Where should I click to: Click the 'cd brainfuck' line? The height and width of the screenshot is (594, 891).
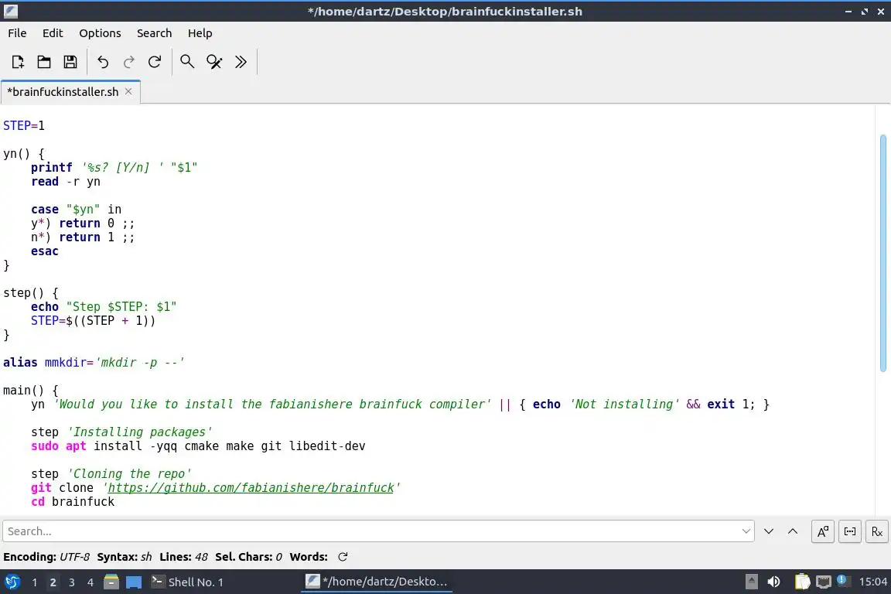(73, 502)
